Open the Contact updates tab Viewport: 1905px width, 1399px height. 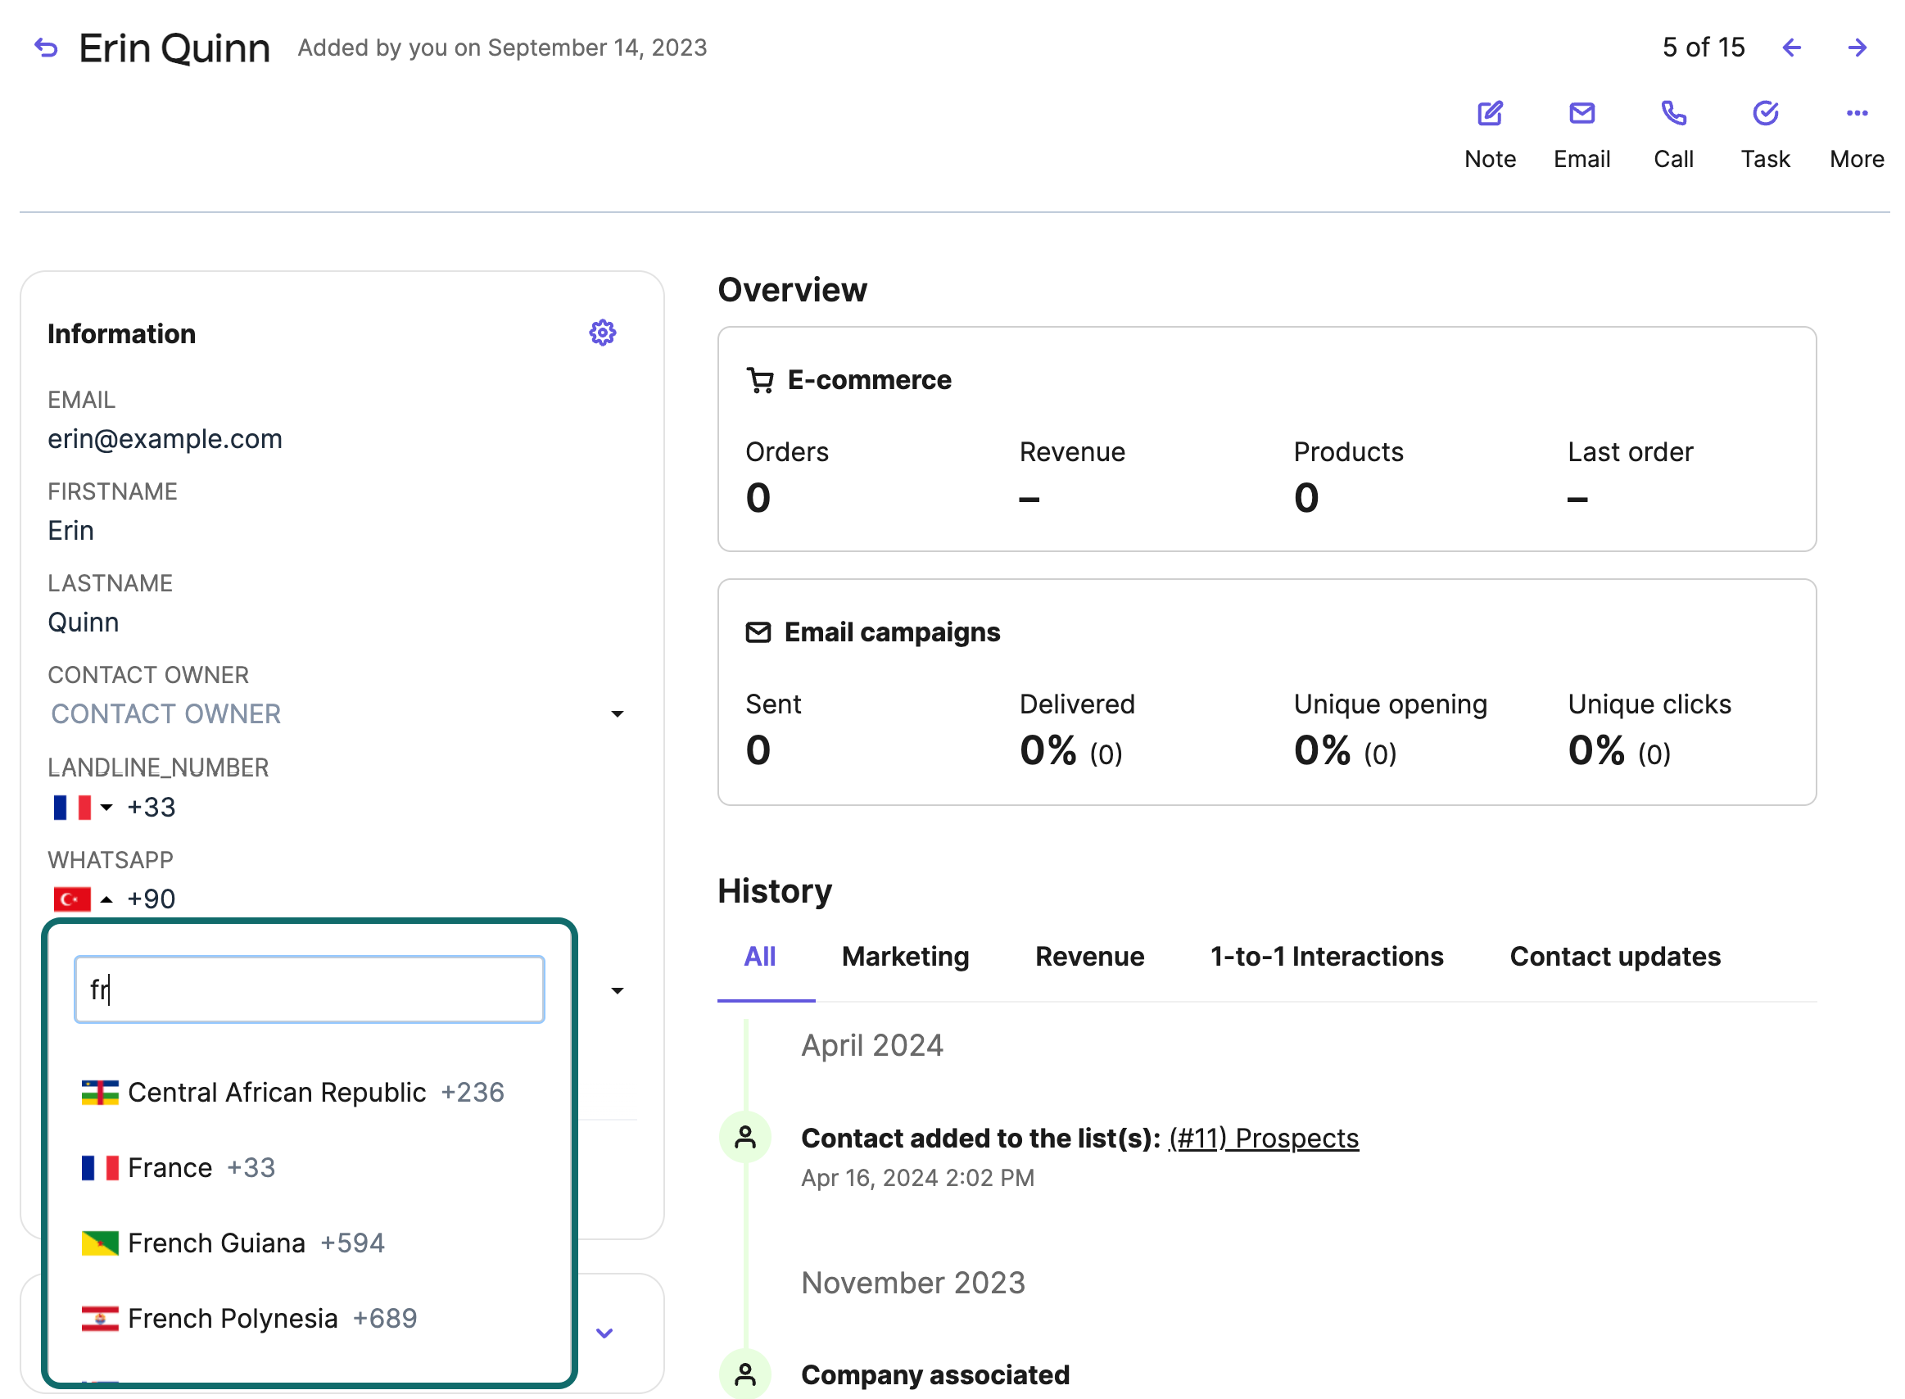(1613, 956)
